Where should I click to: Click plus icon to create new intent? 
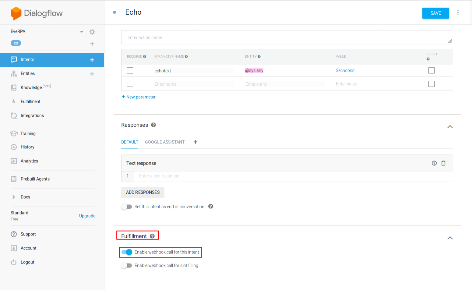[92, 60]
